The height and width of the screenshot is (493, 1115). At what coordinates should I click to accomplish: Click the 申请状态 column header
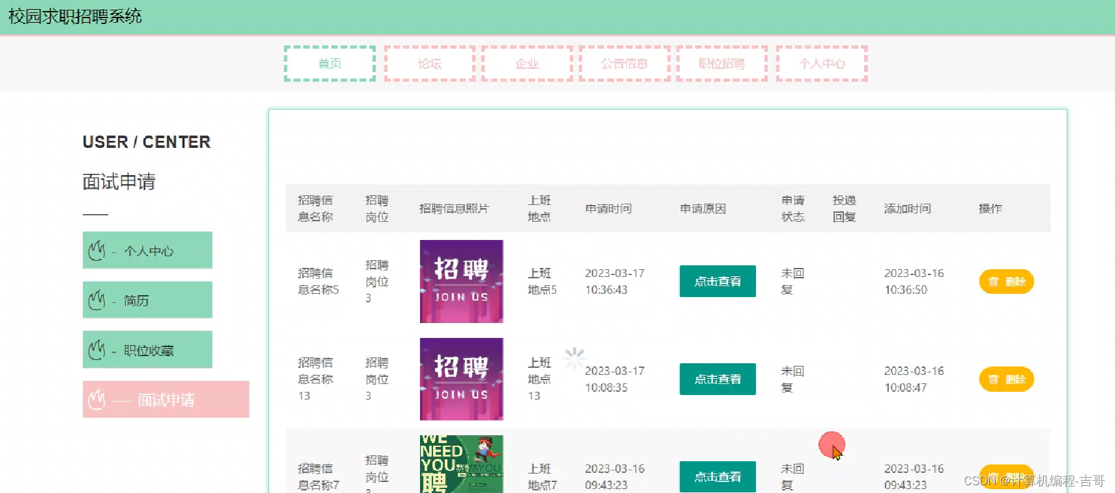(x=793, y=208)
